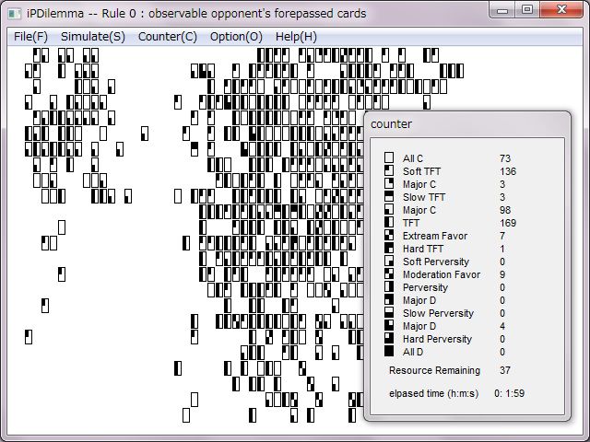
Task: Click the Resource Remaining value 37
Action: 505,370
